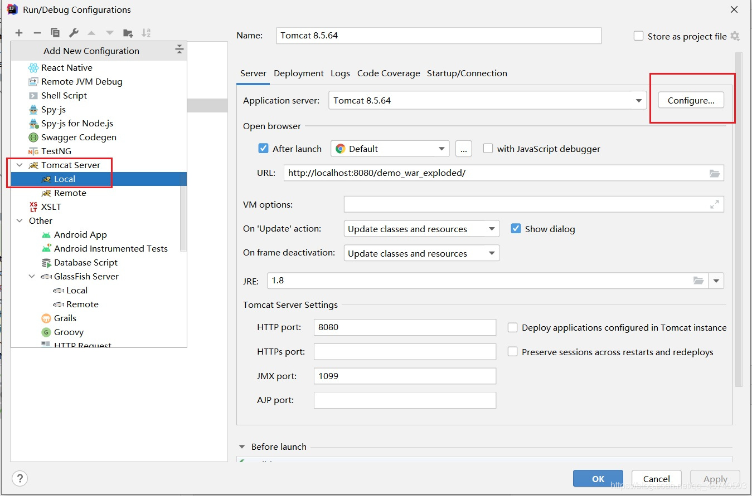This screenshot has width=752, height=496.
Task: Open Application server dropdown
Action: [x=639, y=101]
